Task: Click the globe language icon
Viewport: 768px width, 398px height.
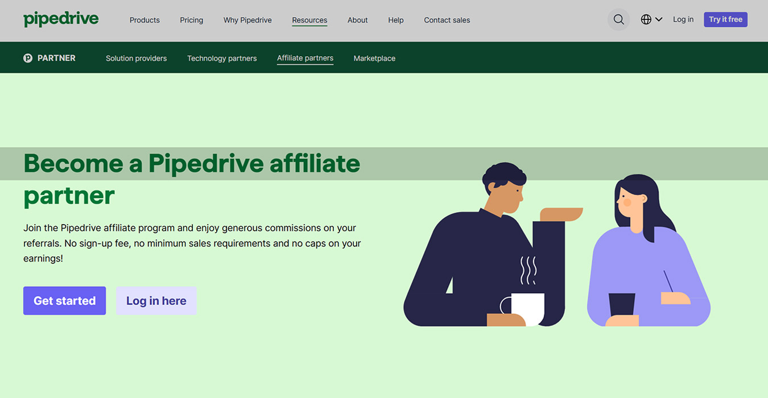Action: tap(646, 20)
